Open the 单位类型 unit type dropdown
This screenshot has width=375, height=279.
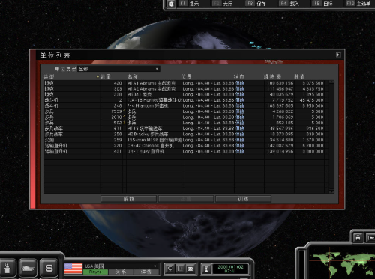point(118,69)
